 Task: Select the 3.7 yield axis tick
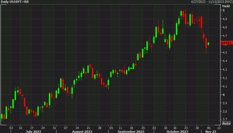[225, 119]
